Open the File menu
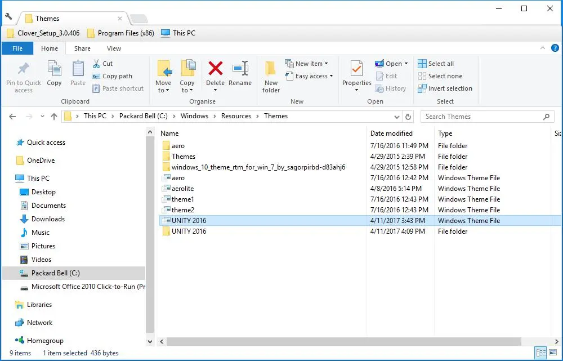 pos(17,48)
